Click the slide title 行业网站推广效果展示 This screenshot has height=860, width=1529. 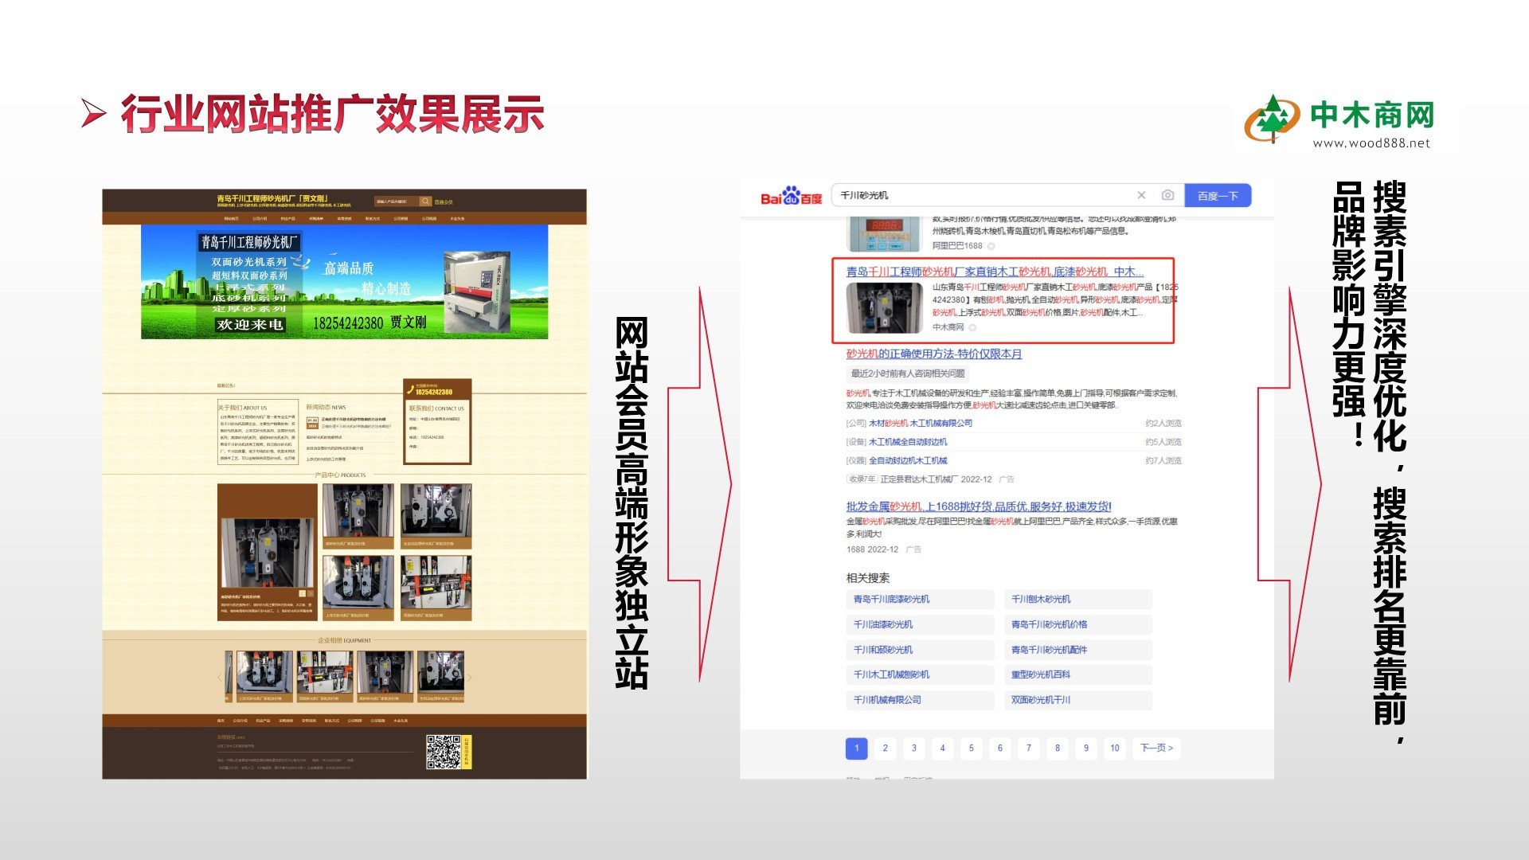click(332, 114)
